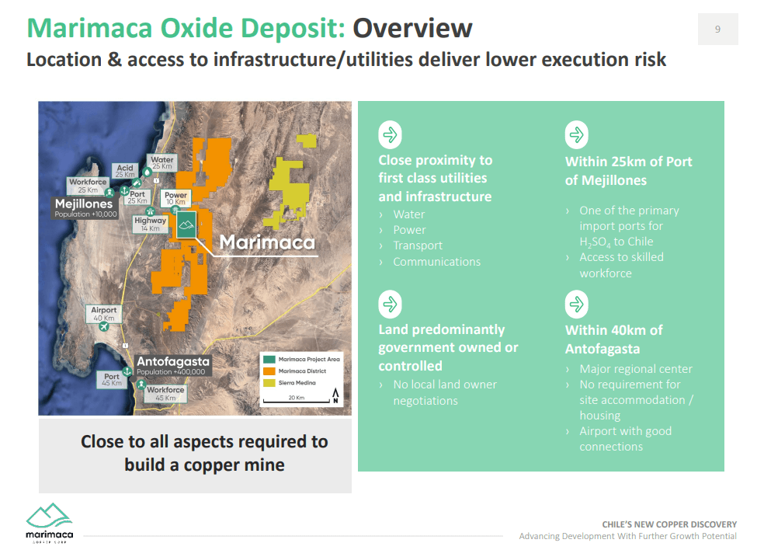Click the 'Power' bullet item
764x550 pixels.
coord(409,230)
